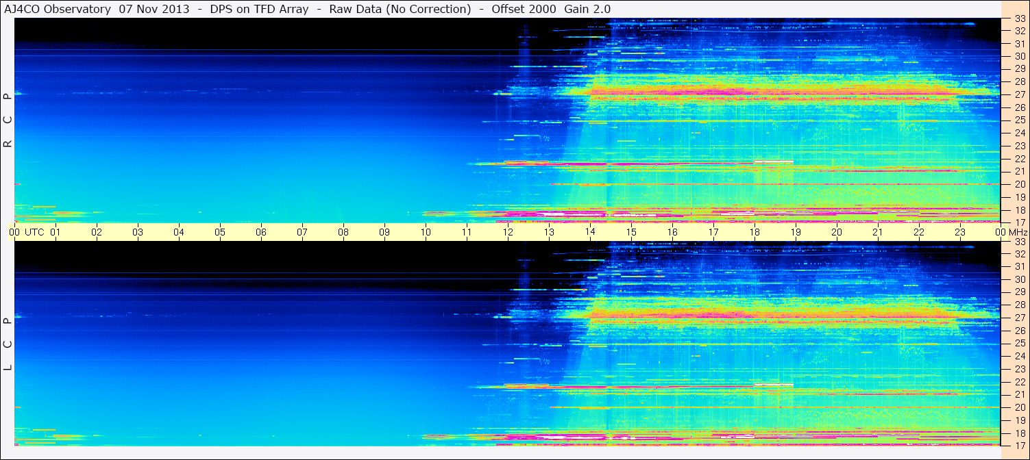Click the 22 MHz label in LCP panel
1030x460 pixels.
click(x=1020, y=381)
